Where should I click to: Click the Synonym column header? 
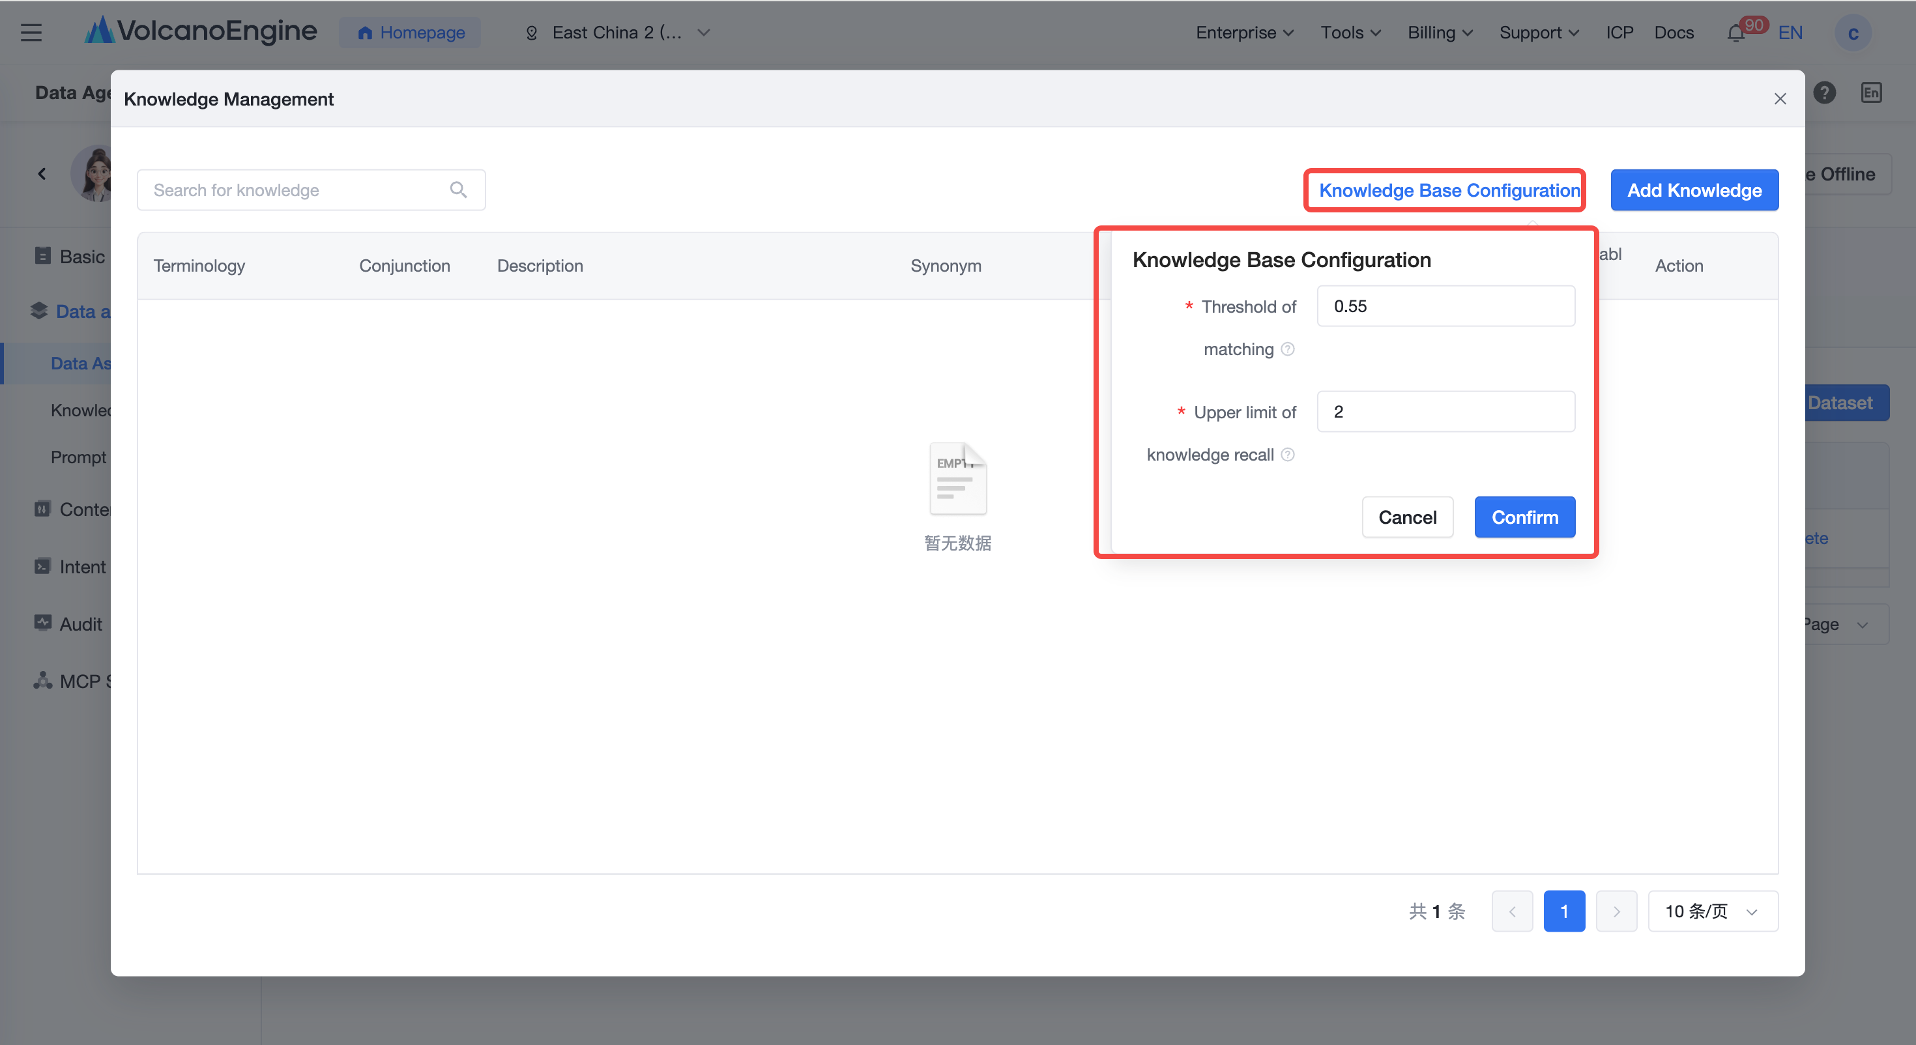pos(946,266)
